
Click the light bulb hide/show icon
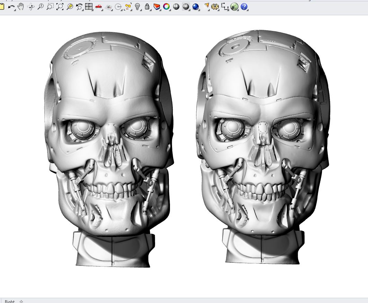coord(138,7)
